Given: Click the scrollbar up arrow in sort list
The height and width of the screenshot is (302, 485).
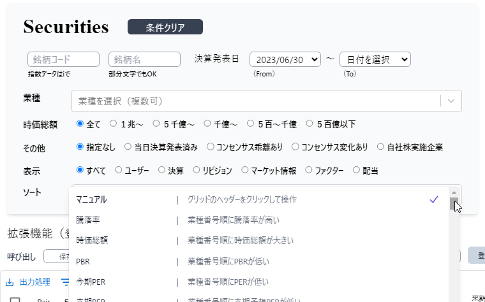Looking at the screenshot, I should coord(454,192).
